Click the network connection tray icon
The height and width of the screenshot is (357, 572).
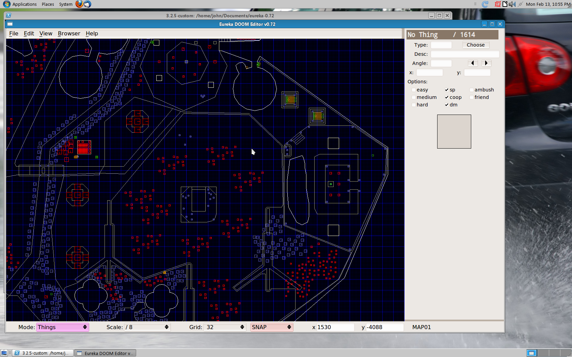point(520,4)
